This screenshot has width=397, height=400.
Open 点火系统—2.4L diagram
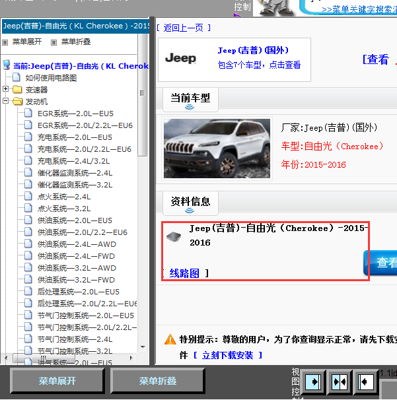pos(64,197)
